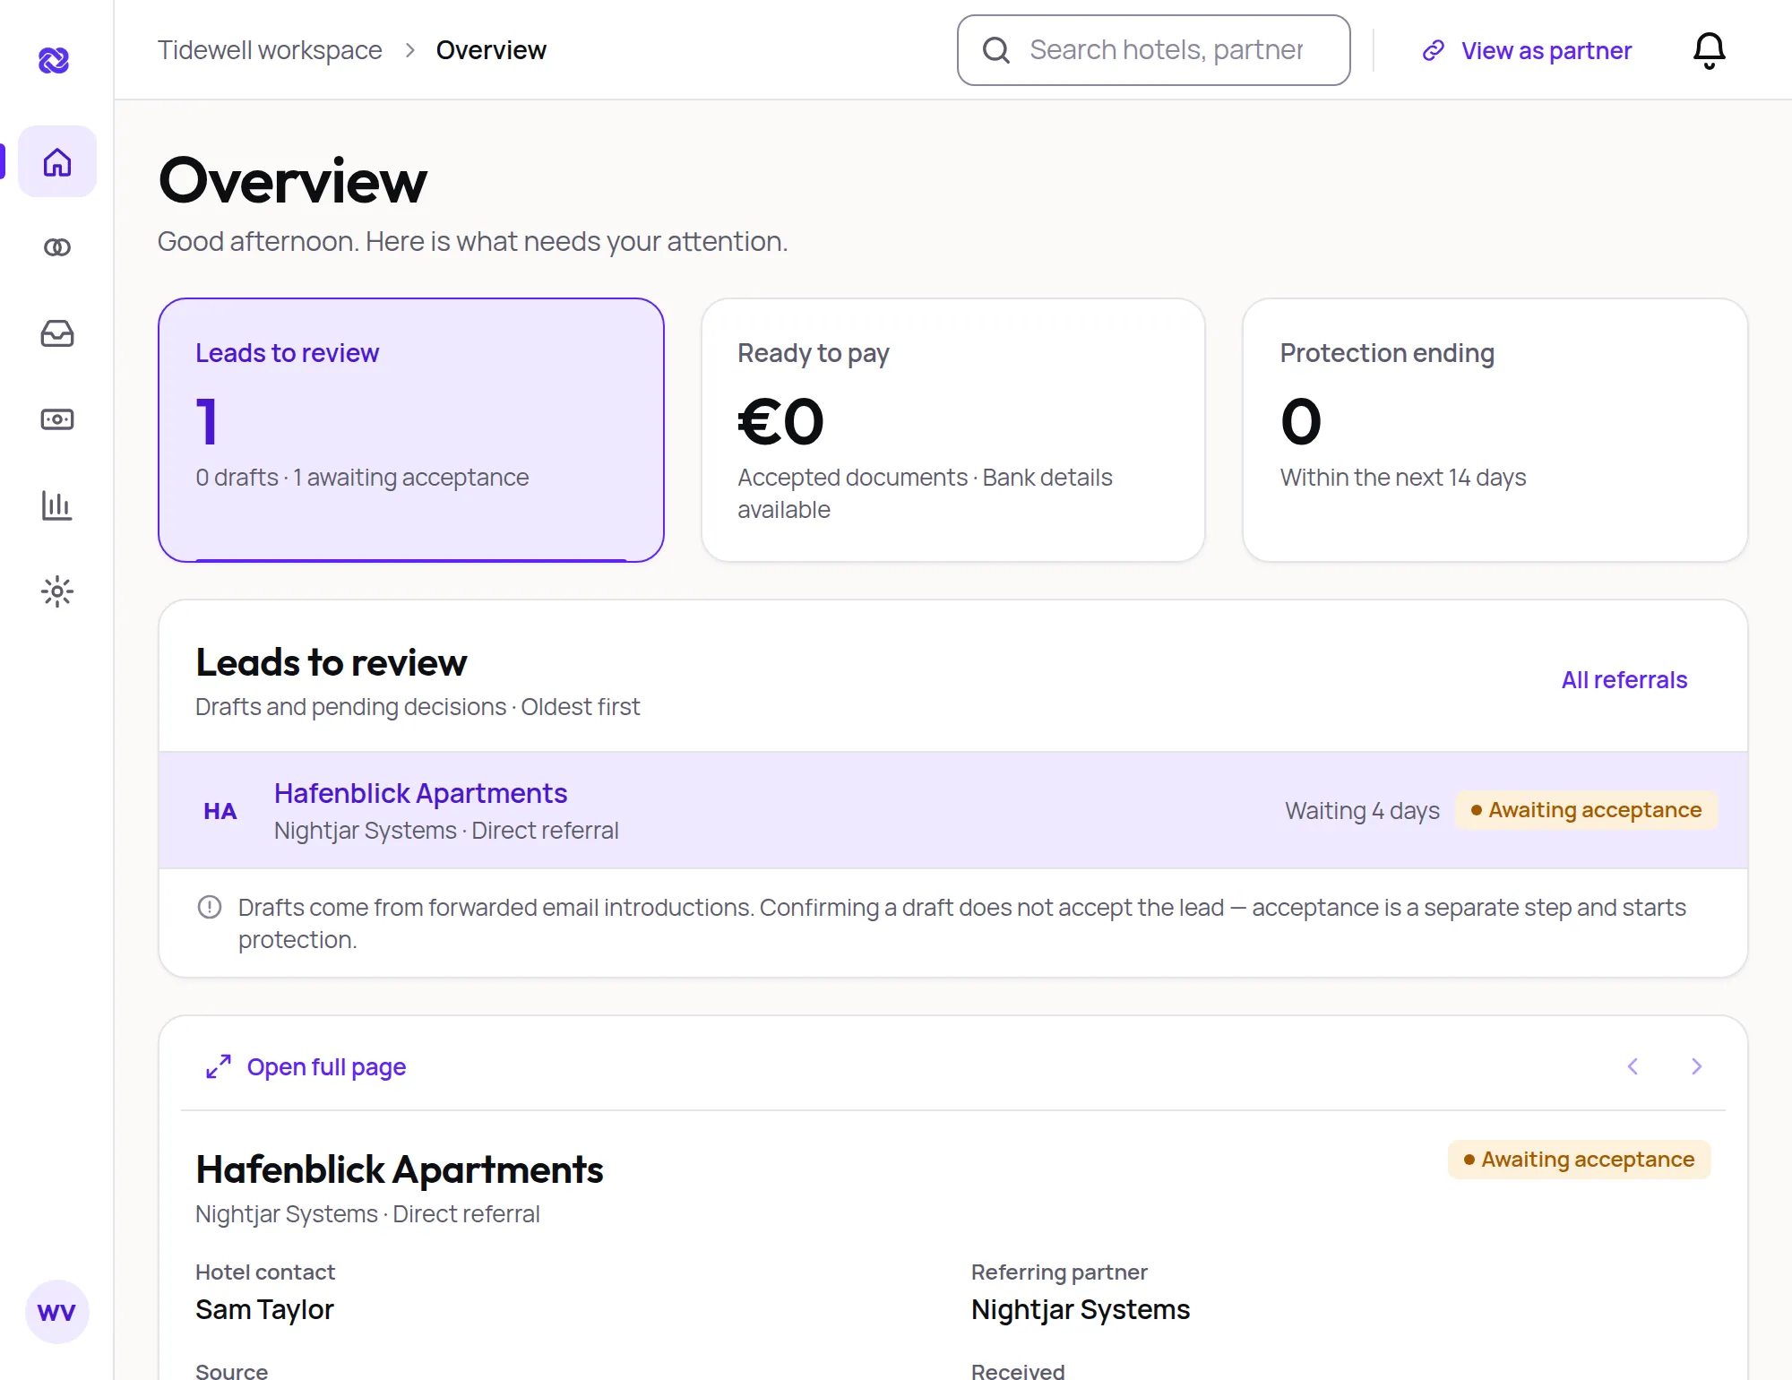This screenshot has width=1792, height=1380.
Task: Click the expand arrows icon
Action: coord(219,1066)
